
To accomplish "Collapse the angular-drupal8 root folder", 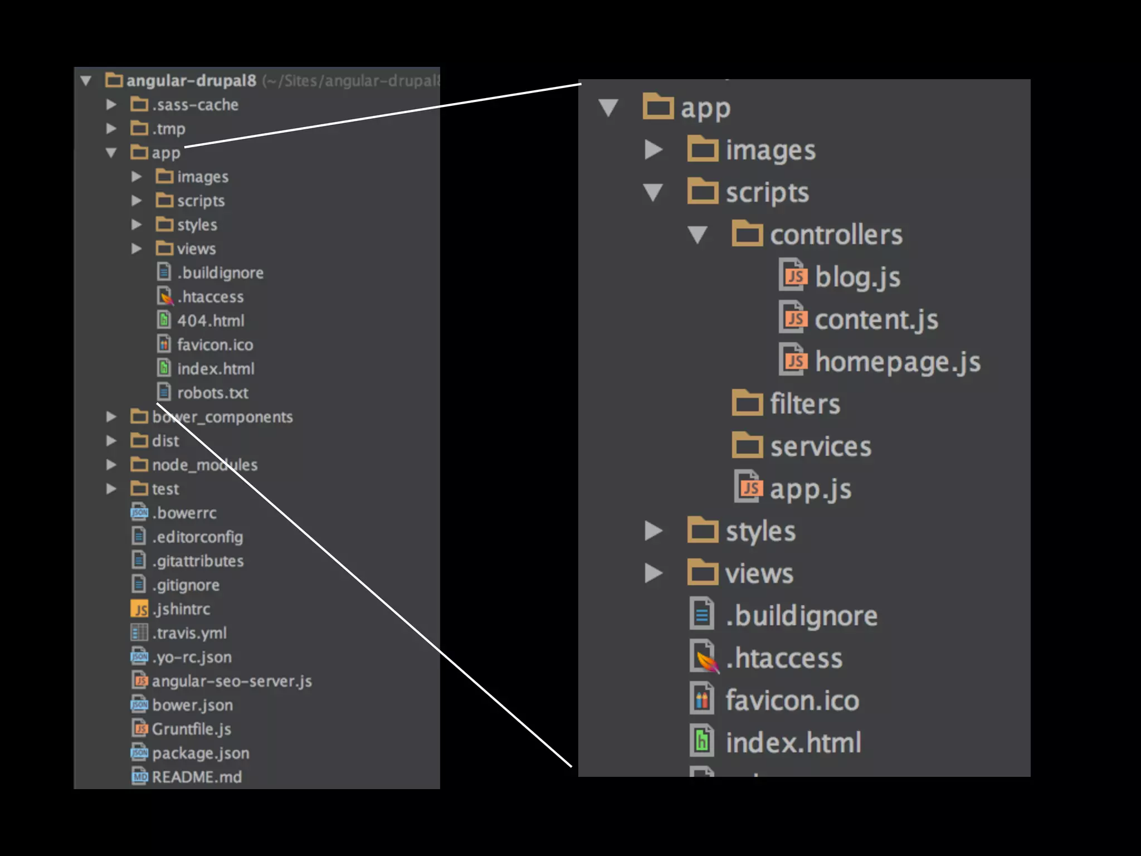I will coord(86,80).
